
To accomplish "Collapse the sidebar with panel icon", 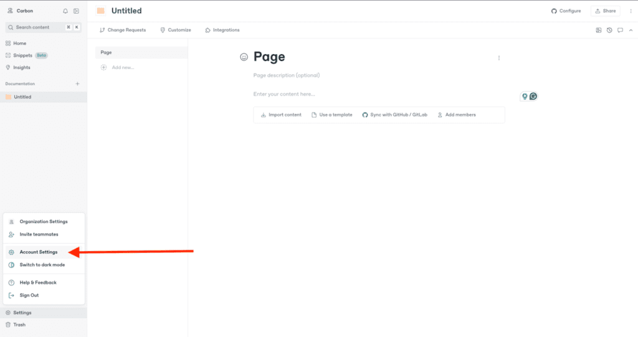I will click(x=76, y=11).
